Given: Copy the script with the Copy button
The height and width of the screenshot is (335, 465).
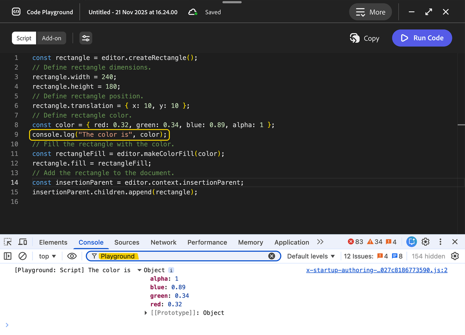Looking at the screenshot, I should (x=364, y=38).
